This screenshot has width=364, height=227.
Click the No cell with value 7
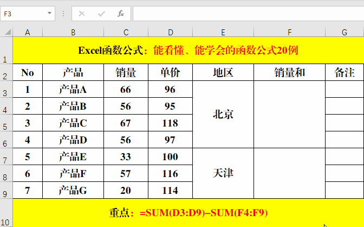coord(28,190)
